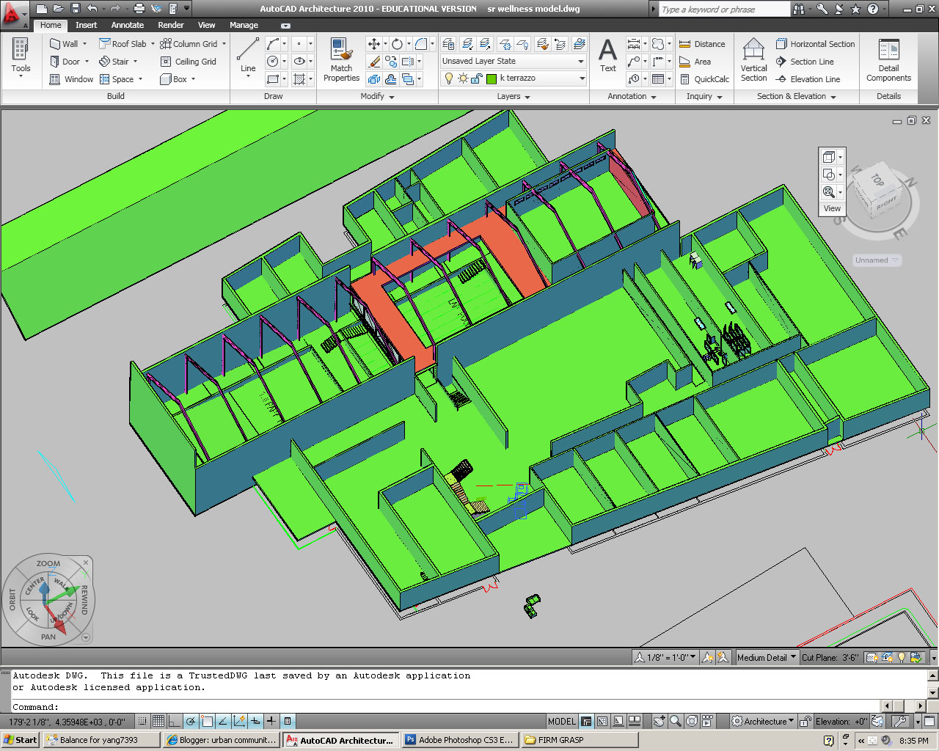The image size is (939, 751).
Task: Open the Architecture workspace dropdown
Action: [763, 721]
